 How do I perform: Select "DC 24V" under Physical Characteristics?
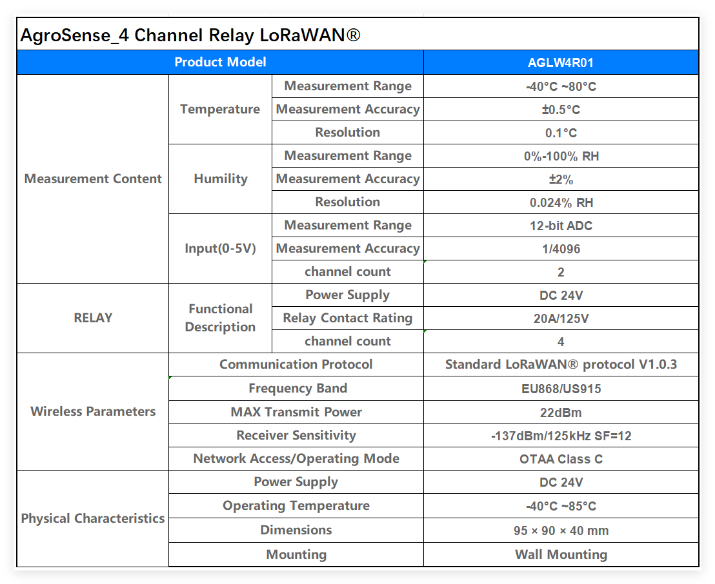561,482
